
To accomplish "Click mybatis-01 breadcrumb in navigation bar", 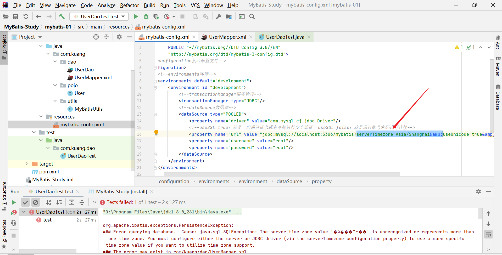I will click(58, 27).
